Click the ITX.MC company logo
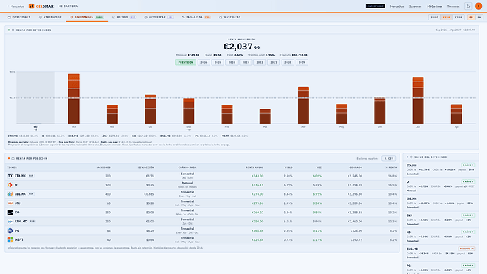 tap(10, 176)
